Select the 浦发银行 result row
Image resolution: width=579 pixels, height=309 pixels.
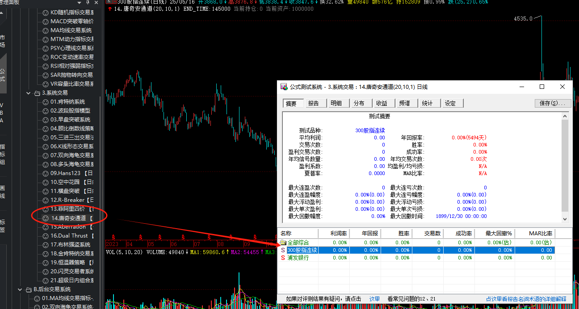[x=416, y=258]
